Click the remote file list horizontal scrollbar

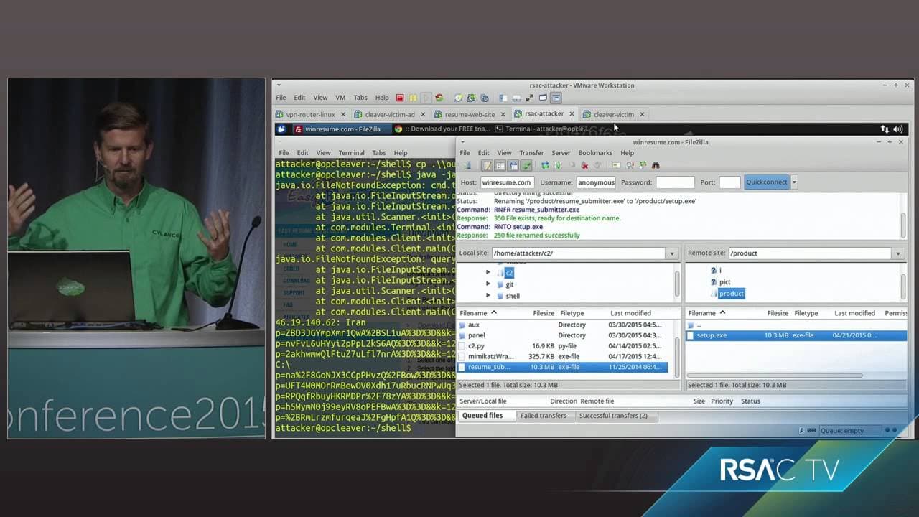click(x=775, y=376)
